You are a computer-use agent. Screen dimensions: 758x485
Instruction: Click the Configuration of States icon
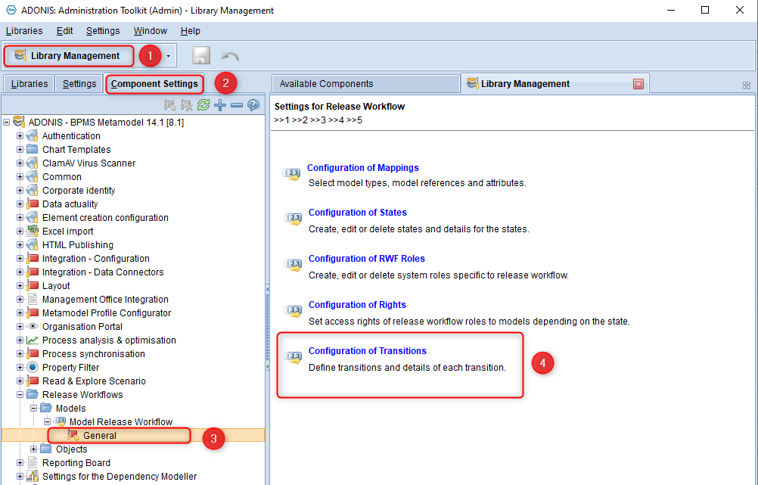(293, 219)
